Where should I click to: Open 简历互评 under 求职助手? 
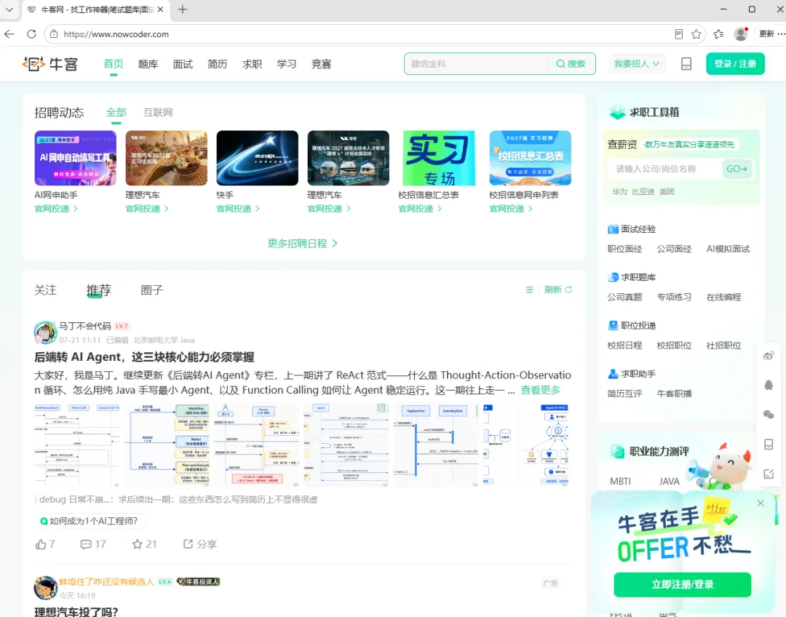[x=624, y=394]
